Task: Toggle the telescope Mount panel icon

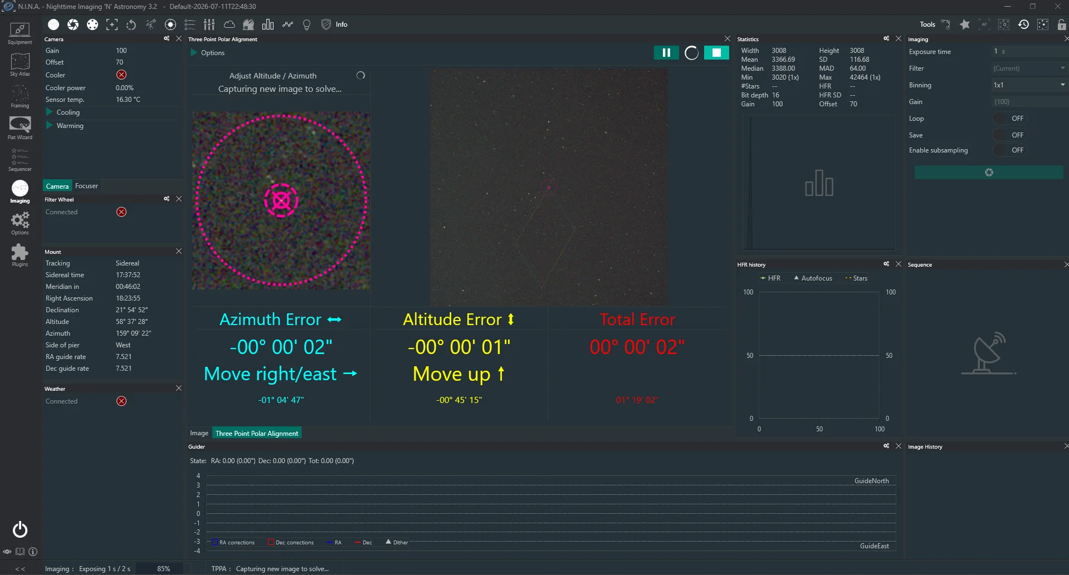Action: pyautogui.click(x=151, y=24)
